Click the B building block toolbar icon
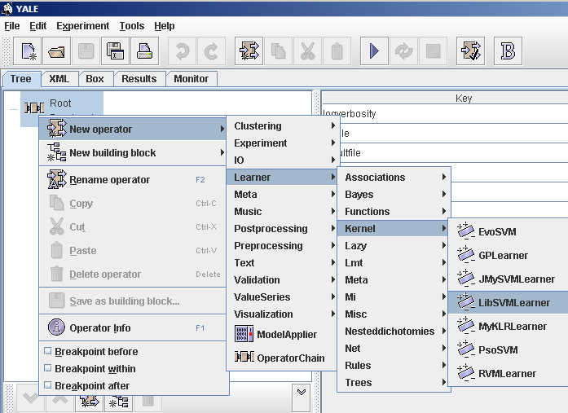Screen dimensions: 568x413 coord(509,51)
